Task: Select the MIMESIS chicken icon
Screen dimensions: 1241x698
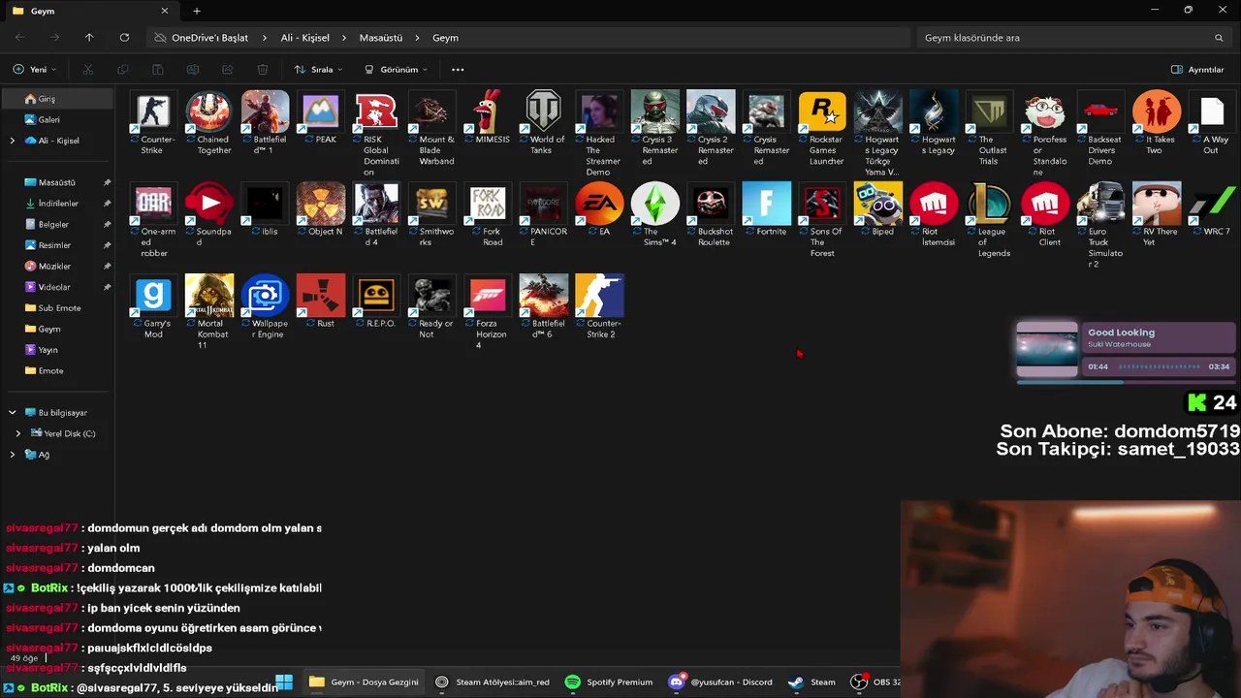Action: (x=488, y=111)
